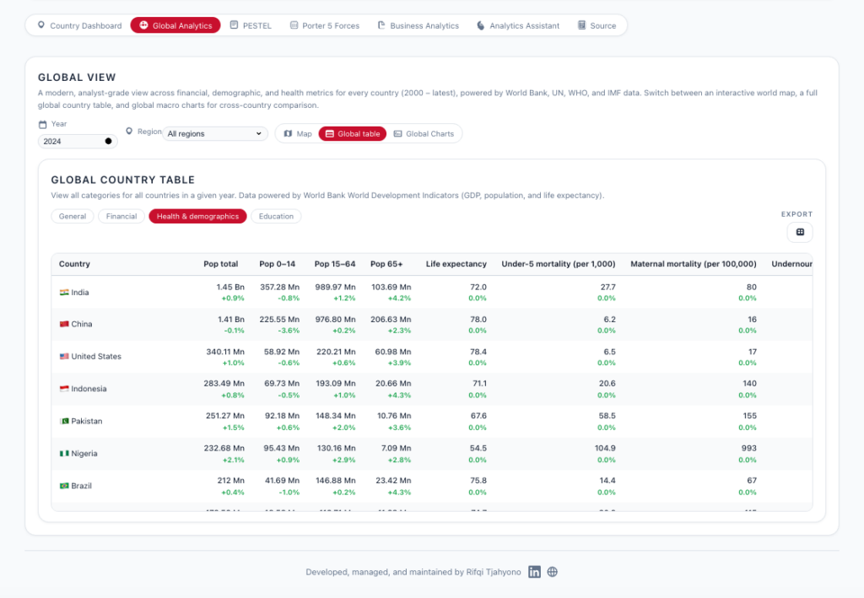864x598 pixels.
Task: Open the PESTEL tab
Action: tap(251, 26)
